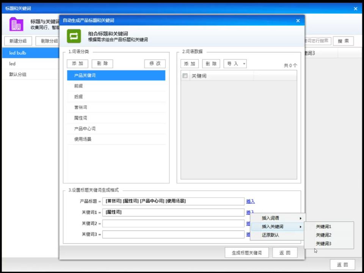
Task: Select the 后缀 category row
Action: point(116,97)
